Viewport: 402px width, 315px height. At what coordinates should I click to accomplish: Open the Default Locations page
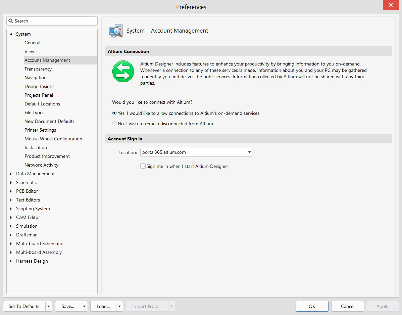[x=42, y=104]
